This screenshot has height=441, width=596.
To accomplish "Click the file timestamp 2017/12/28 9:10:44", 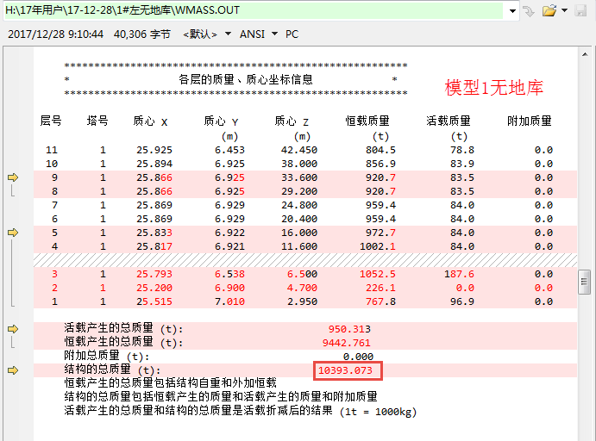I will (55, 34).
